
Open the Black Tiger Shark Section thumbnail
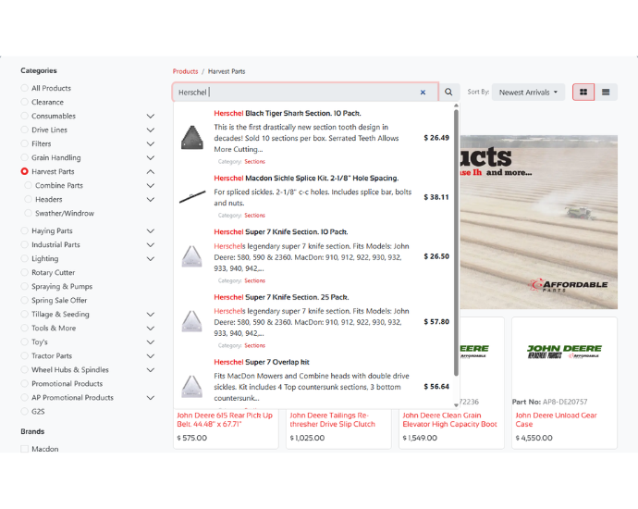click(192, 137)
